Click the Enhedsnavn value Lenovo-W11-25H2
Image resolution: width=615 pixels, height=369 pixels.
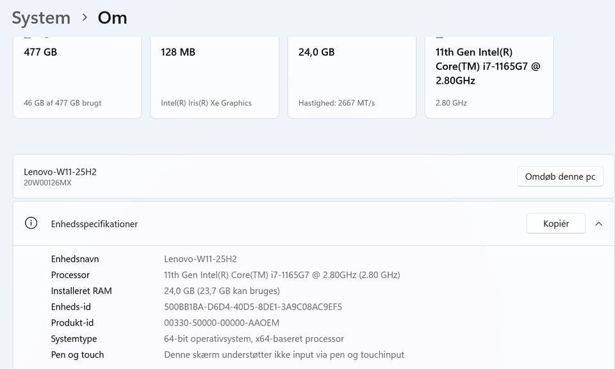[x=201, y=259]
